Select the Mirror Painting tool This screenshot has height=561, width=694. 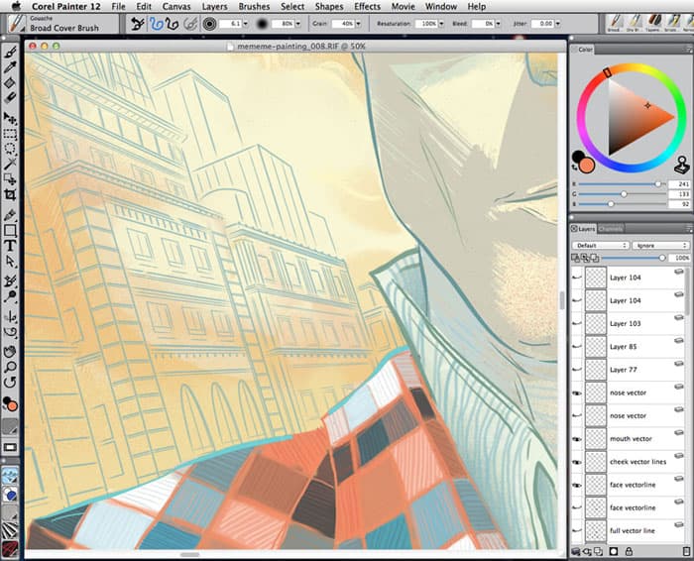point(10,316)
